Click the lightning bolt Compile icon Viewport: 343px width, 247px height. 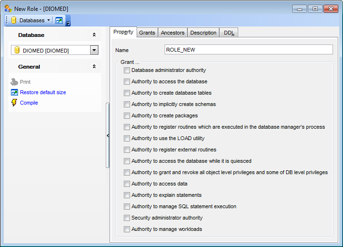click(x=14, y=103)
